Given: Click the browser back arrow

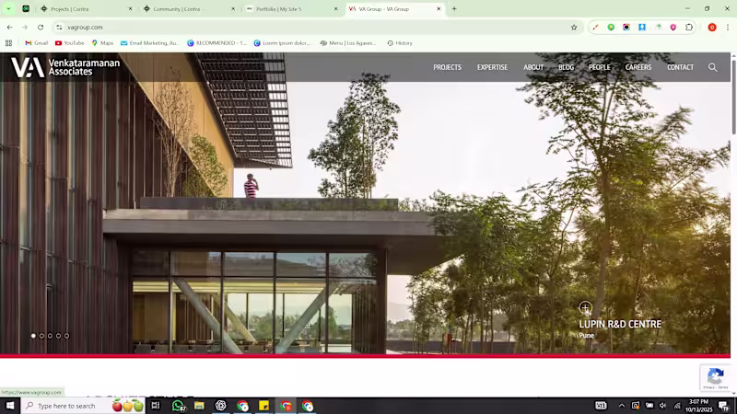Looking at the screenshot, I should [x=10, y=28].
